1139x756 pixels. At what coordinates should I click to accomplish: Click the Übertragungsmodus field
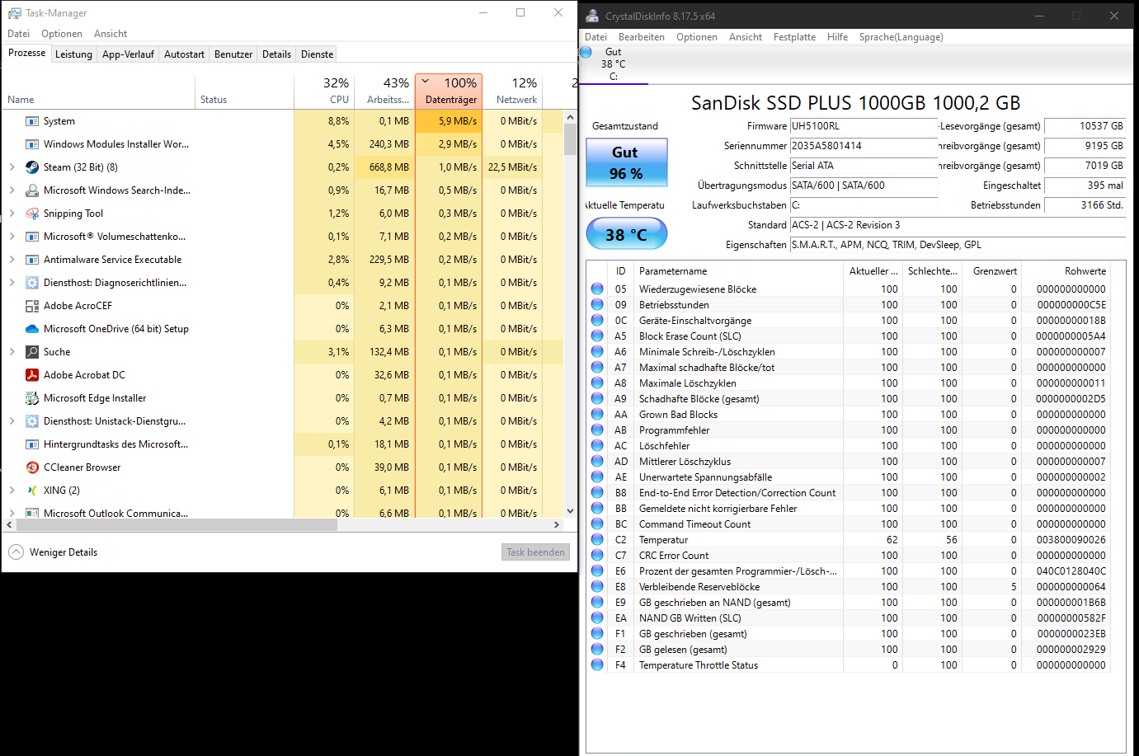(864, 185)
